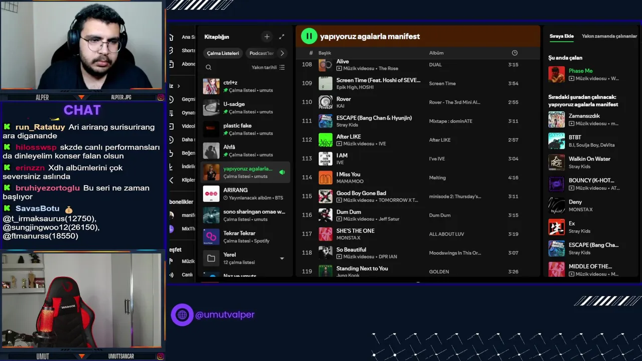Click music video icon under Dum Dum
642x361 pixels.
point(339,219)
